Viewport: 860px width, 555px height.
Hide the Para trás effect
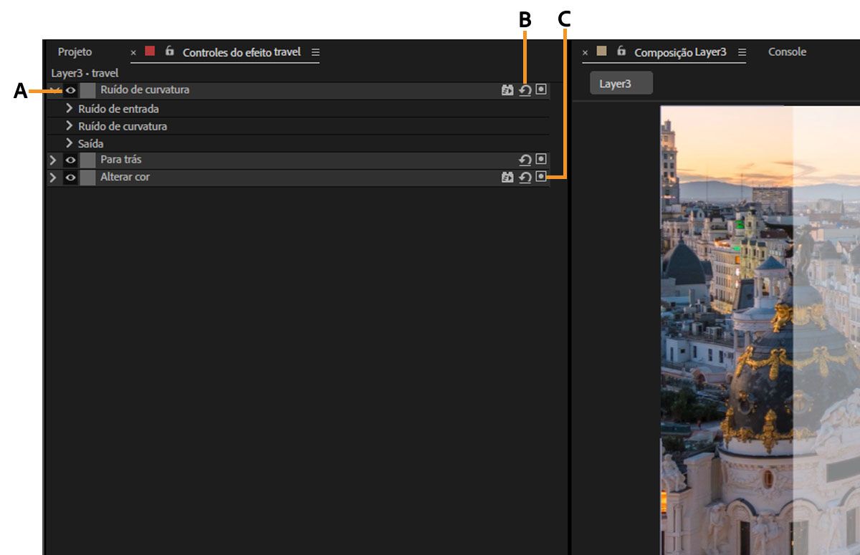[x=70, y=160]
